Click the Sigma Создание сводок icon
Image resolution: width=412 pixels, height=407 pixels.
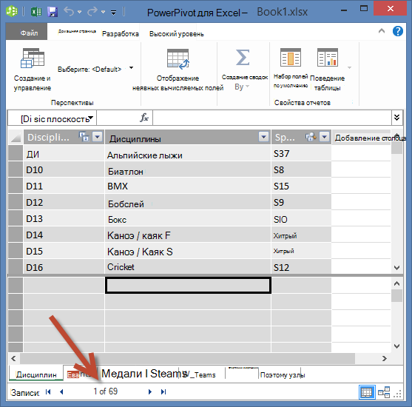click(243, 57)
